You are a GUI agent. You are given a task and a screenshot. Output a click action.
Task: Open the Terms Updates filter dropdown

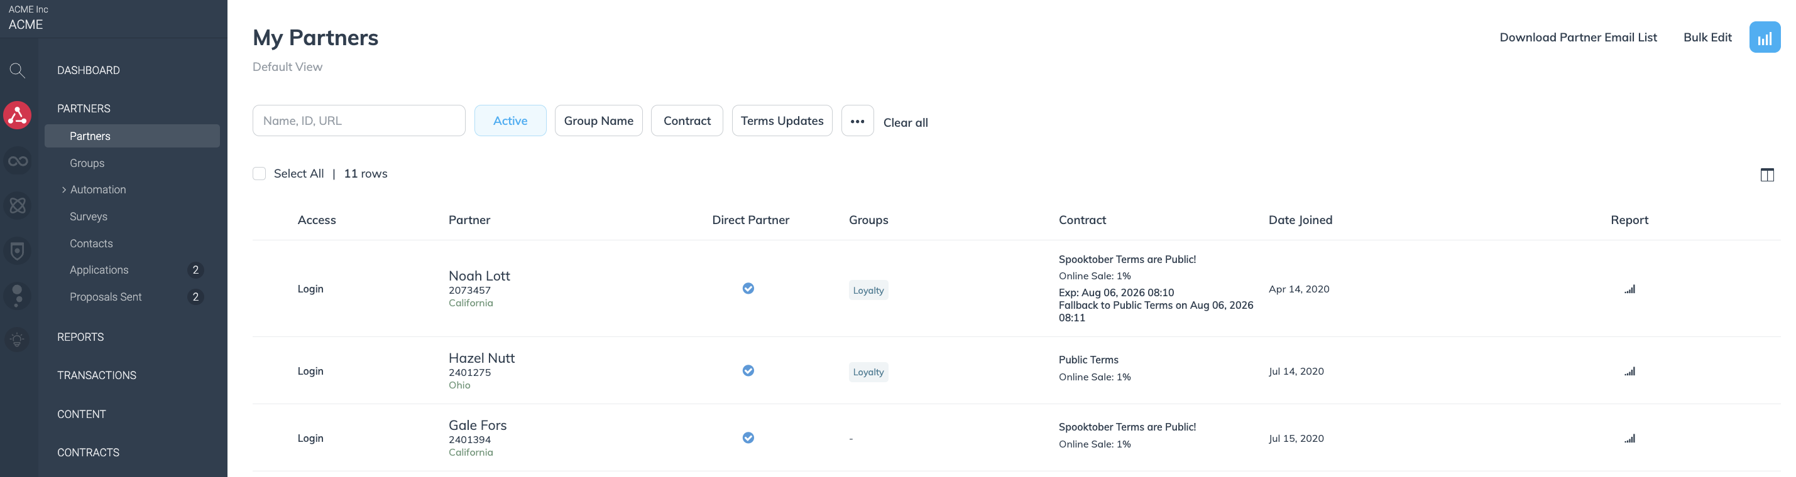pyautogui.click(x=782, y=121)
